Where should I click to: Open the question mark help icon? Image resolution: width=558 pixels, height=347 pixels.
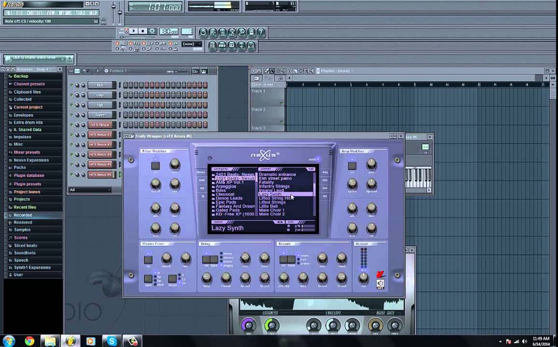click(x=261, y=33)
